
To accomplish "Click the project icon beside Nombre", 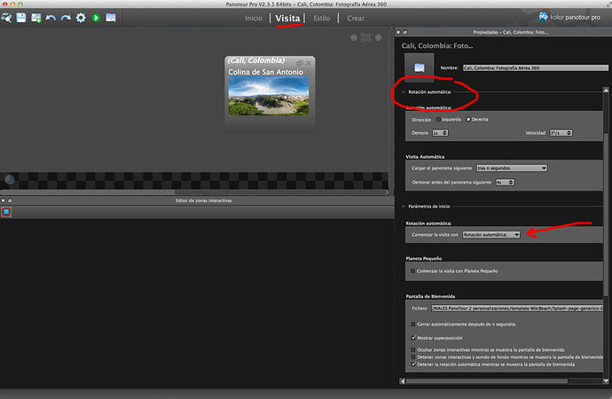I will click(x=420, y=67).
